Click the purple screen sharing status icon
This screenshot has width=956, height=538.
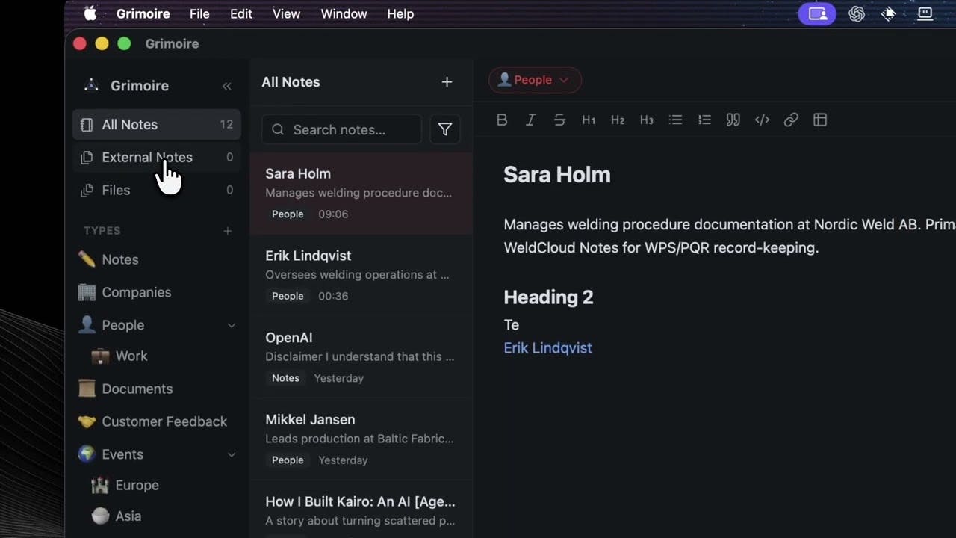(817, 13)
